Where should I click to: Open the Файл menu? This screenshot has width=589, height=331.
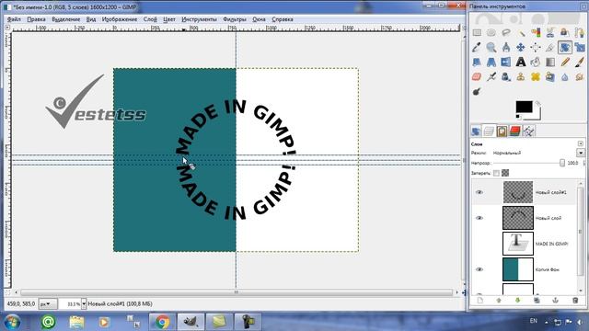pos(14,19)
